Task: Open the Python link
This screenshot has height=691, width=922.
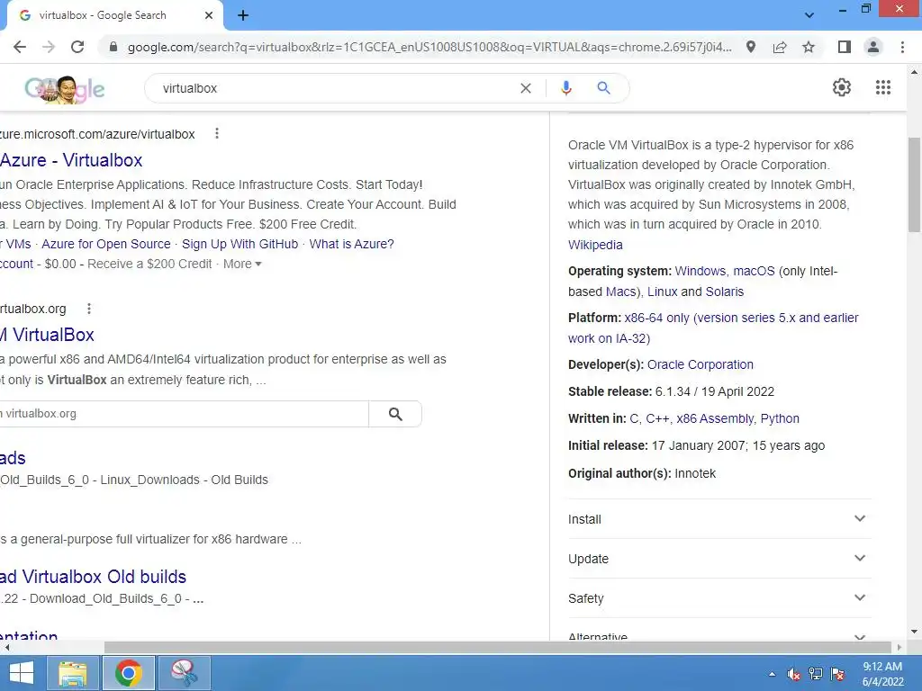Action: click(780, 418)
